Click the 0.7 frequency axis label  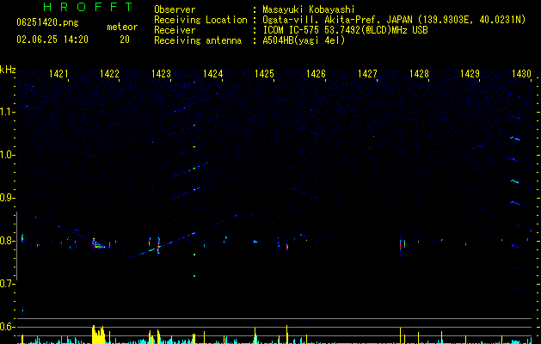pos(7,284)
